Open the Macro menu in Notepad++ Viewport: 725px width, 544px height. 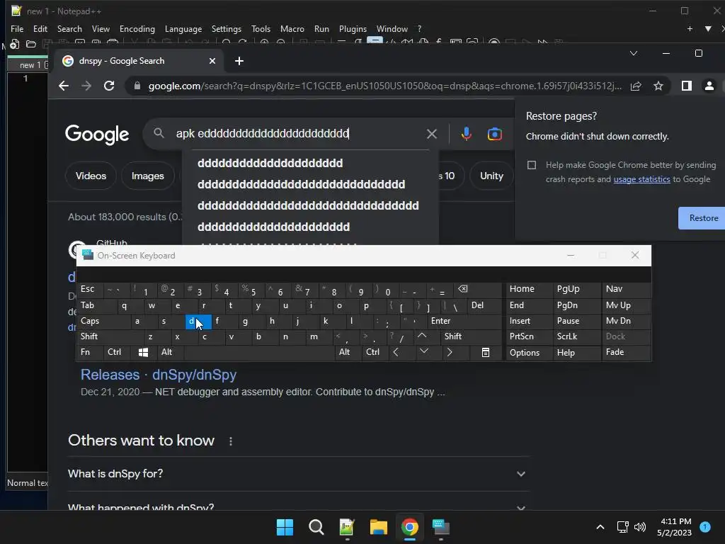coord(292,28)
